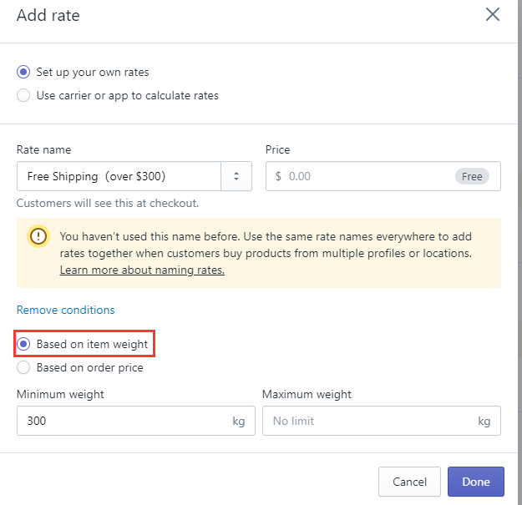The width and height of the screenshot is (522, 505).
Task: Click the 'Add rate' dialog title
Action: click(48, 14)
